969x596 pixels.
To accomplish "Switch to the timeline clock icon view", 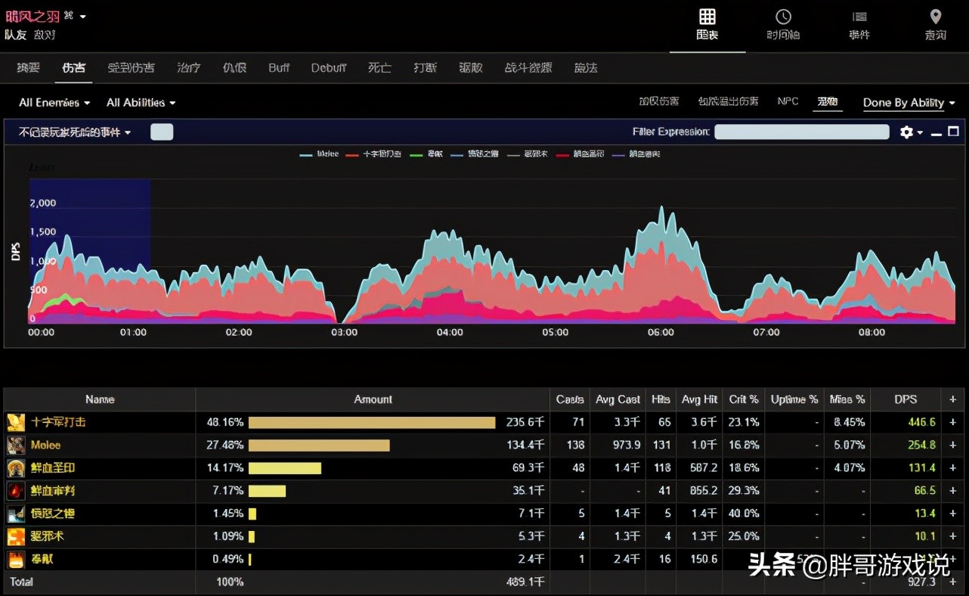I will pyautogui.click(x=783, y=17).
